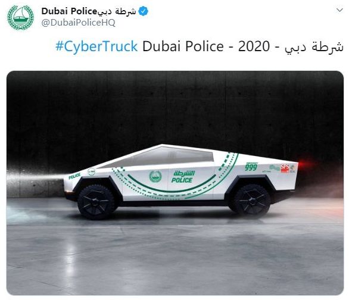349x300 pixels.
Task: Open the Cybertruck photo attachment
Action: (175, 183)
